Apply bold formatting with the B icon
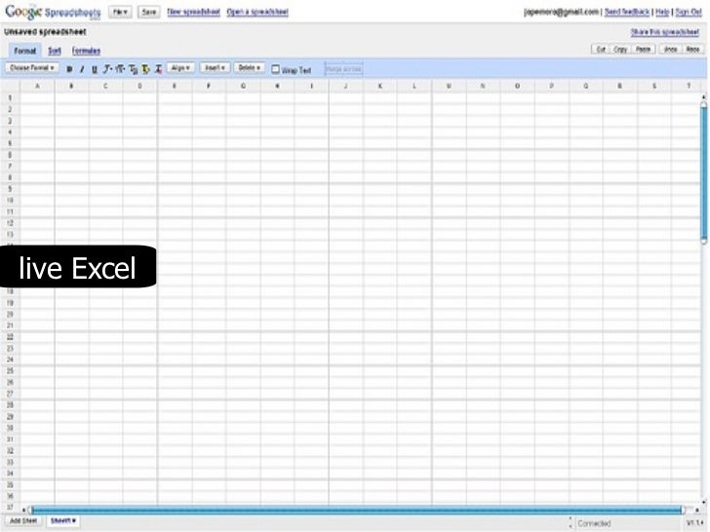The width and height of the screenshot is (710, 532). 69,69
